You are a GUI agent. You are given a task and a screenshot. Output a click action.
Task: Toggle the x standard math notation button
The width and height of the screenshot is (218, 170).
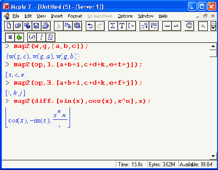tap(10, 37)
